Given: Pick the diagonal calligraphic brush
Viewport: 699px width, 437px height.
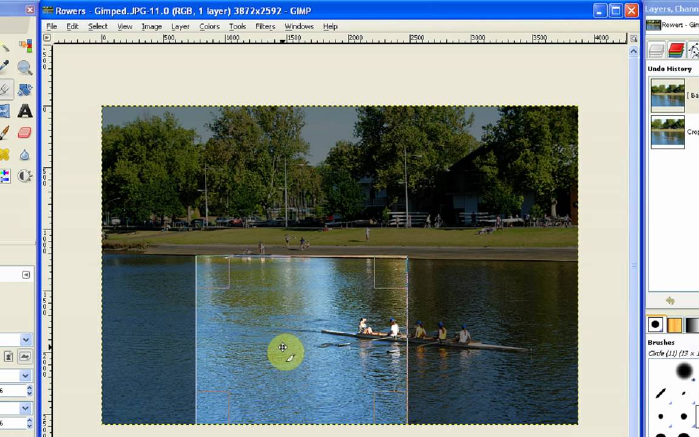Looking at the screenshot, I should point(661,393).
